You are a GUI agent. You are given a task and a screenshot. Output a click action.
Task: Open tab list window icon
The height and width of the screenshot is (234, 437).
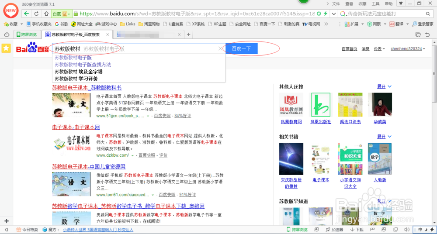[x=418, y=34]
